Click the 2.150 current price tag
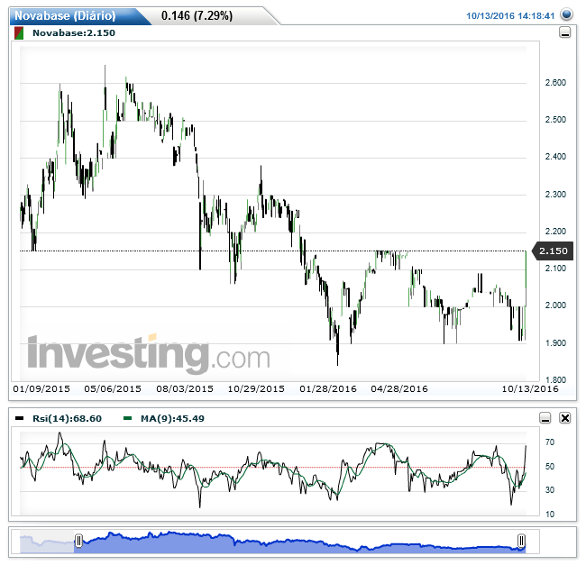Screen dimensions: 586x565 [553, 251]
